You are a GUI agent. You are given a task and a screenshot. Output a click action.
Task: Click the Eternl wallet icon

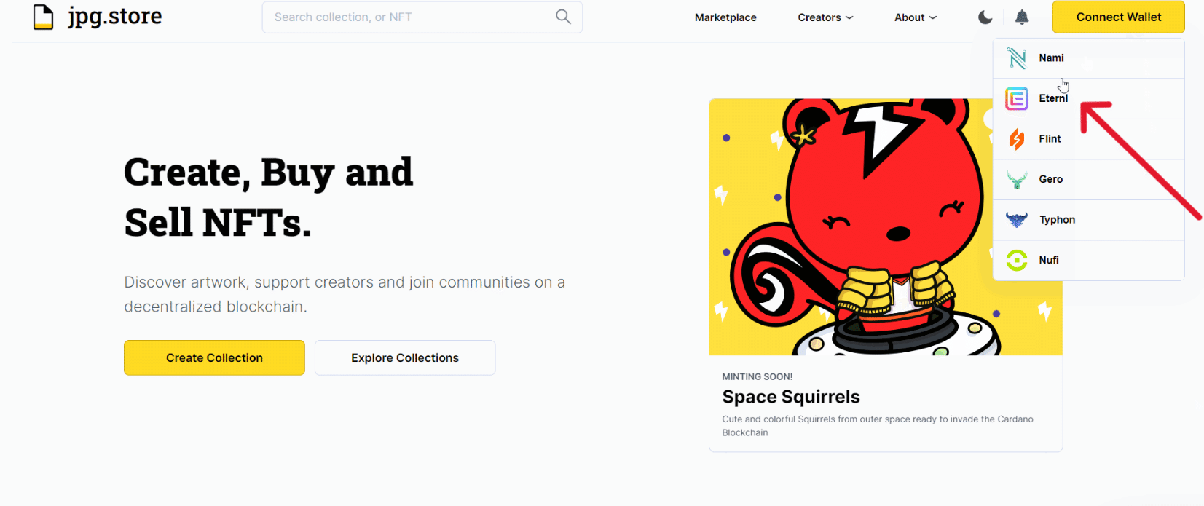[x=1017, y=98]
